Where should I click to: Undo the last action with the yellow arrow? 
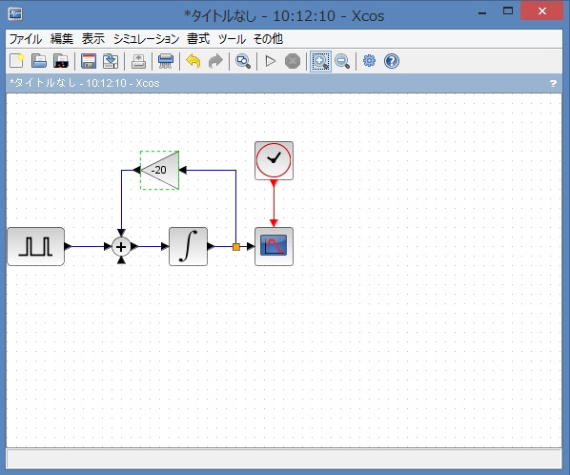click(193, 61)
